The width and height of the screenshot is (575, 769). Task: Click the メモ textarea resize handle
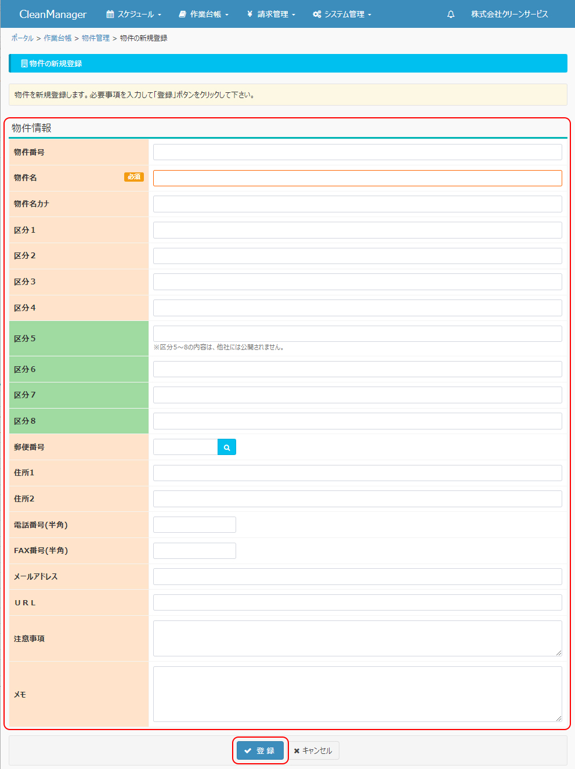(559, 719)
